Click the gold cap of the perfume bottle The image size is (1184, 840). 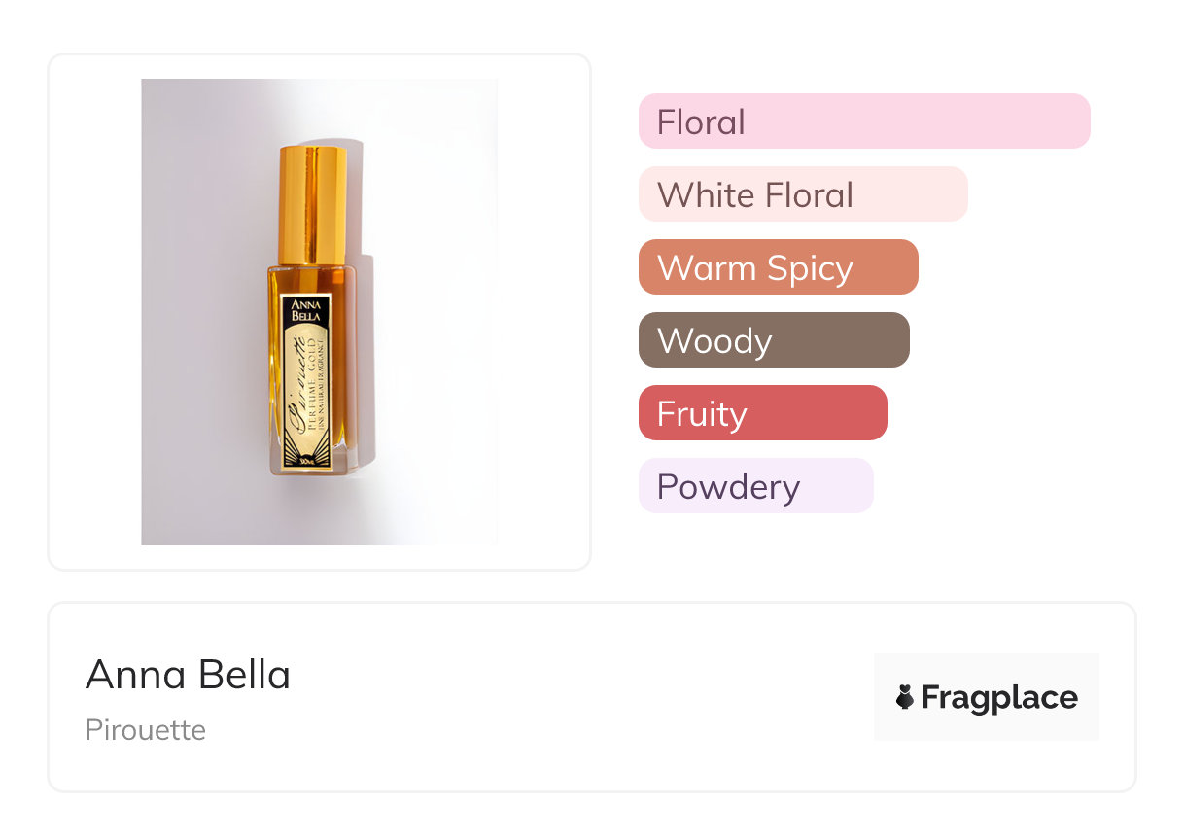(312, 204)
